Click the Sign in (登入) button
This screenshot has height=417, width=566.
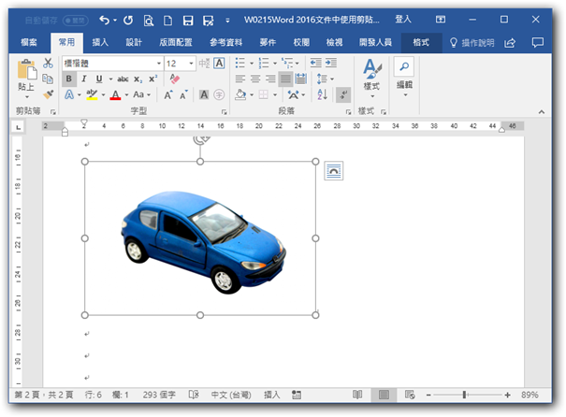click(x=403, y=19)
